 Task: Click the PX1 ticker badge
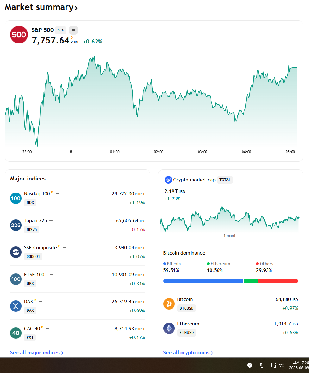tap(30, 337)
